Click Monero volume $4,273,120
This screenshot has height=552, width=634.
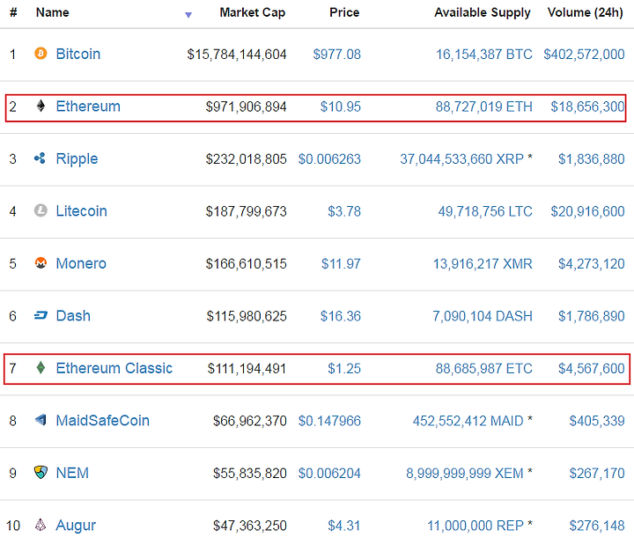pos(591,263)
